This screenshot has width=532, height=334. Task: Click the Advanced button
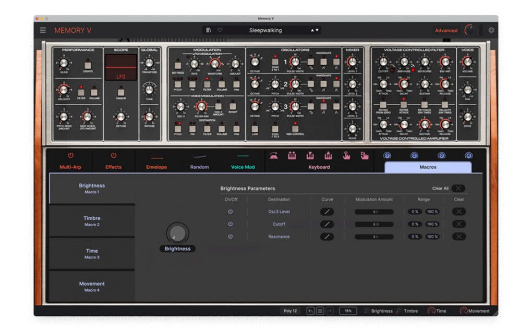tap(446, 30)
